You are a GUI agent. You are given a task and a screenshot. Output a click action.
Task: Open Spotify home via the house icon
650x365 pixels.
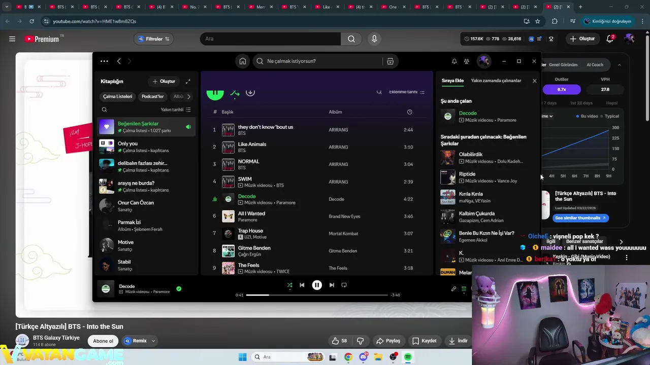tap(243, 61)
